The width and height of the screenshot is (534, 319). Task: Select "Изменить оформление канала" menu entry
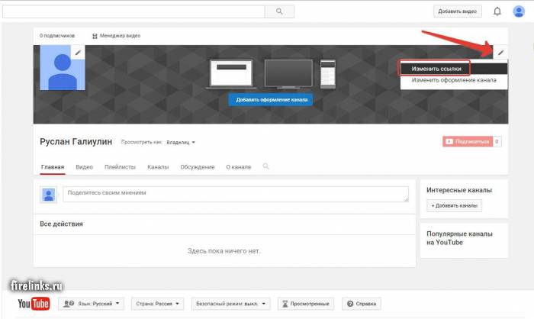[x=453, y=80]
